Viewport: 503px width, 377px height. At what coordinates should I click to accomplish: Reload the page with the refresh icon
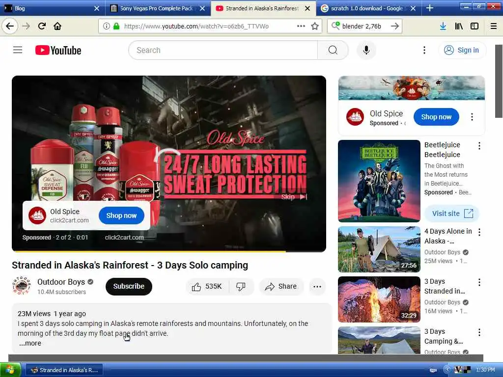tap(42, 27)
